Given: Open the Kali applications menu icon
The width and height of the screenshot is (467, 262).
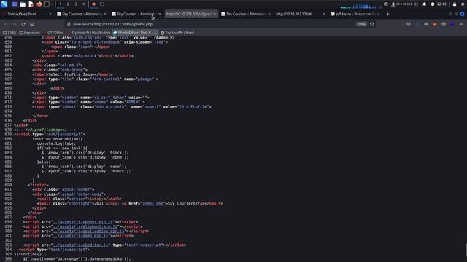Looking at the screenshot, I should click(4, 4).
